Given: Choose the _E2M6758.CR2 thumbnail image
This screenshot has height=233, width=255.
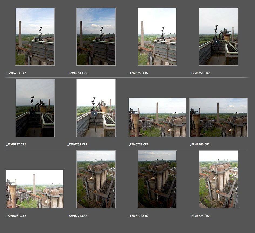Looking at the screenshot, I should coord(96,108).
